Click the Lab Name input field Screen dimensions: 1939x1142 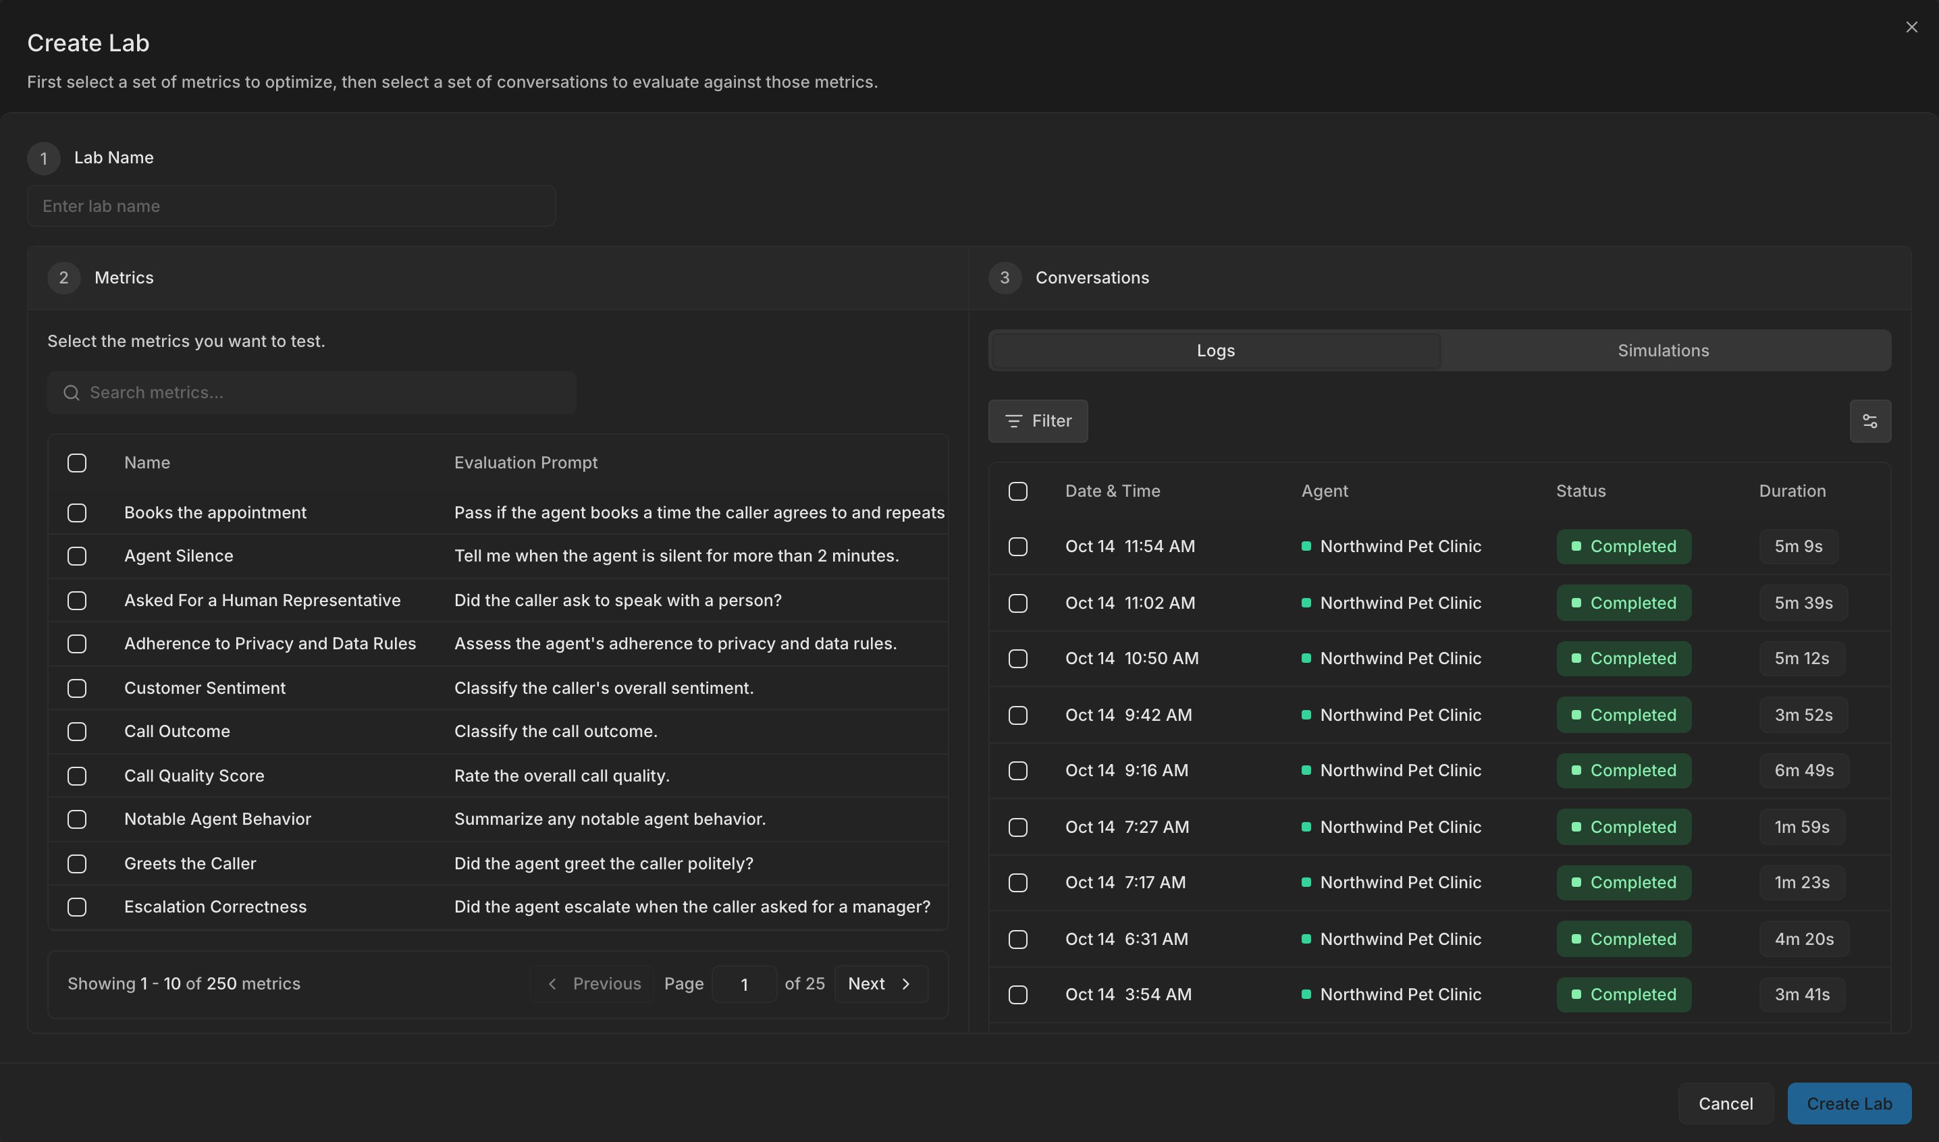pos(291,205)
